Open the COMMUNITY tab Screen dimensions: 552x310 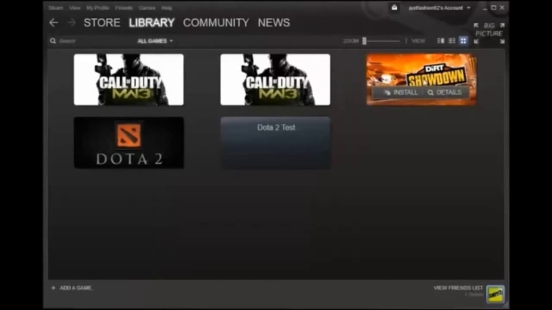[x=216, y=23]
